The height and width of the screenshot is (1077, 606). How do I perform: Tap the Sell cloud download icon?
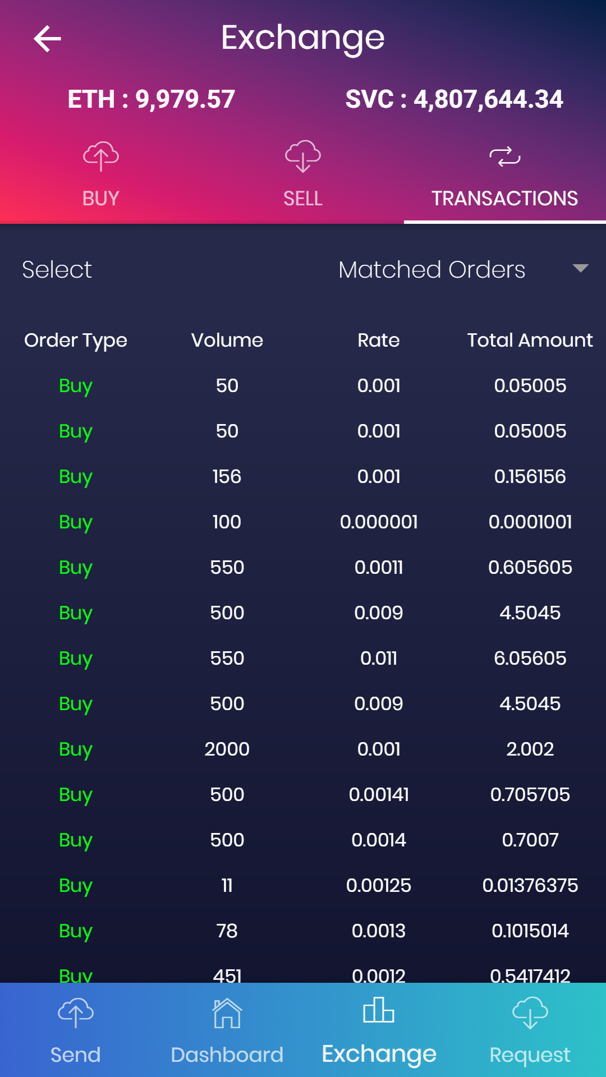303,157
